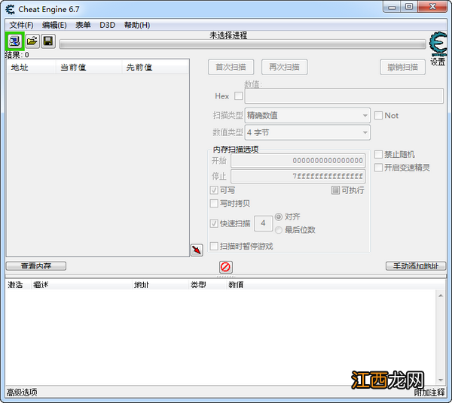Close the Cheat Engine window
The width and height of the screenshot is (452, 403).
[432, 7]
